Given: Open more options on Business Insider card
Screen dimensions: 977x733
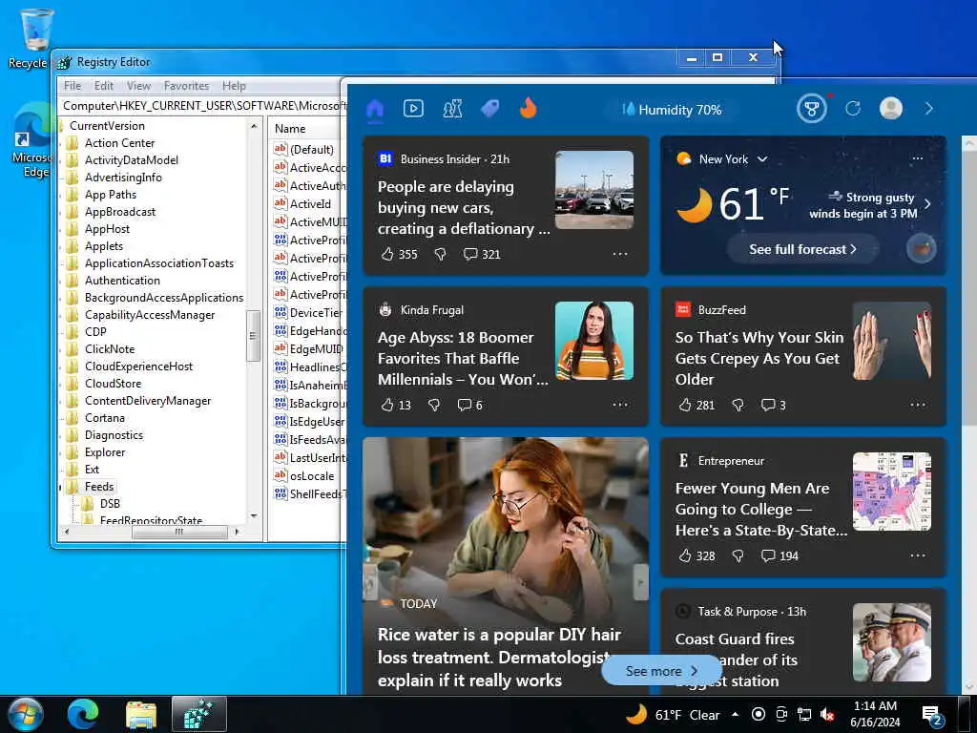Looking at the screenshot, I should tap(620, 254).
